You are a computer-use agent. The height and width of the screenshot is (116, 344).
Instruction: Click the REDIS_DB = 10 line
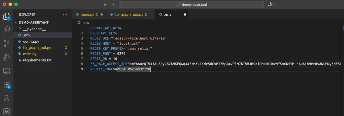[104, 59]
